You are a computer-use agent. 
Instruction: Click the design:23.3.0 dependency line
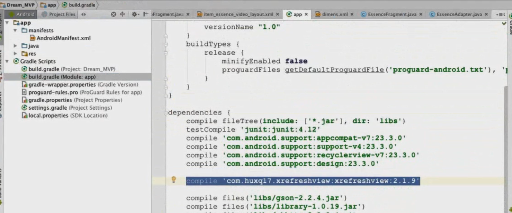coord(282,164)
